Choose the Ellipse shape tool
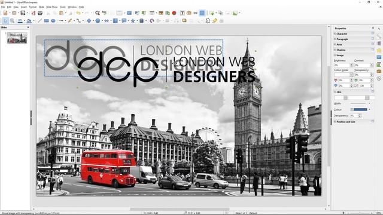Viewport: 383px width, 215px height. click(53, 21)
